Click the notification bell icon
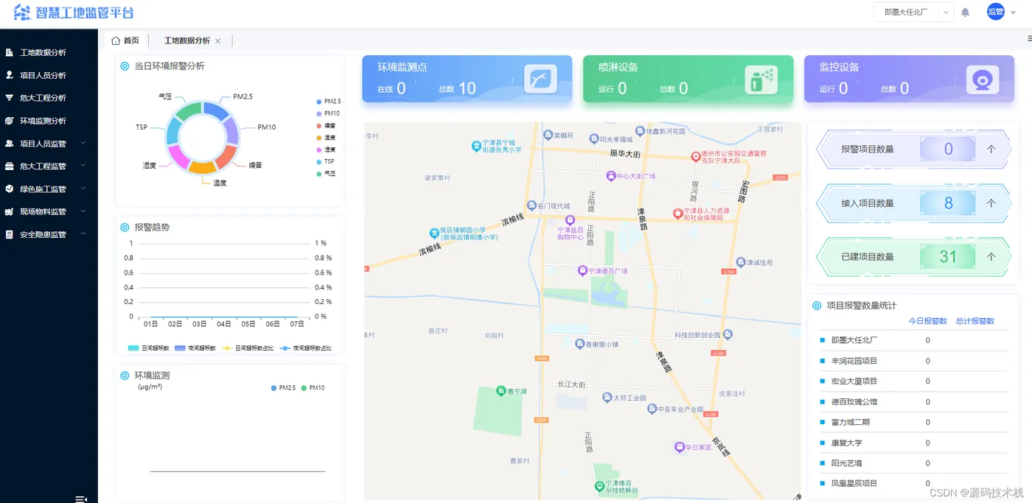Screen dimensions: 1032x503 point(965,13)
